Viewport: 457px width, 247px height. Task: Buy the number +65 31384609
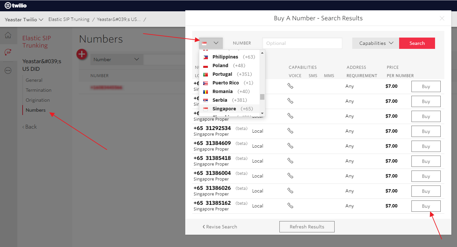(426, 146)
